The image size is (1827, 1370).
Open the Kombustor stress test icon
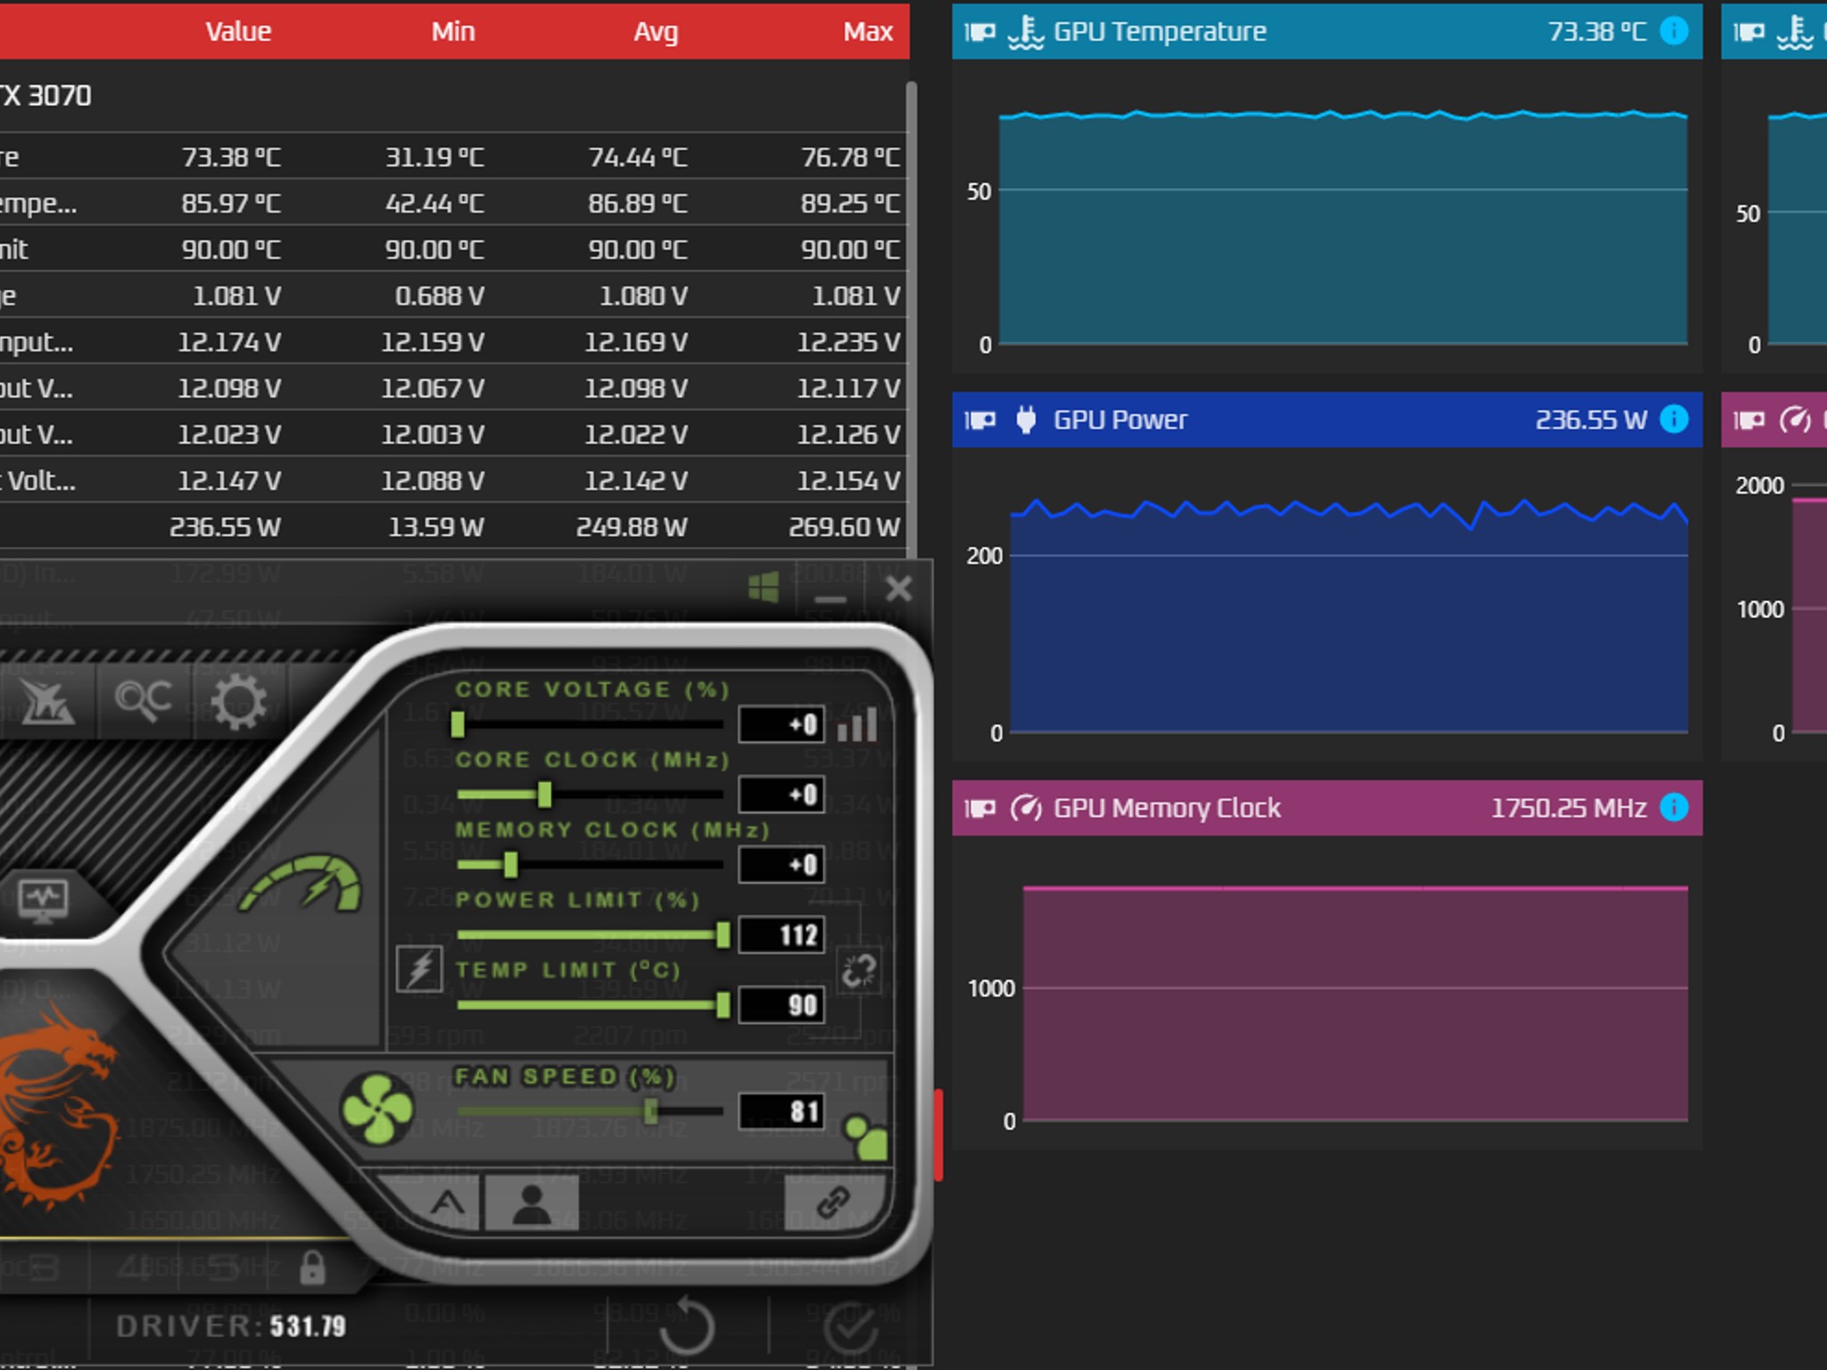[46, 702]
